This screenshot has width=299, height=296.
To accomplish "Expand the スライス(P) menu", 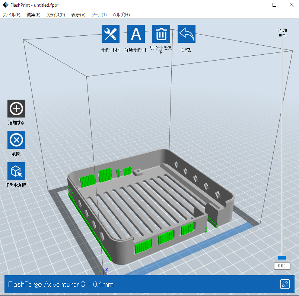I will click(x=55, y=15).
